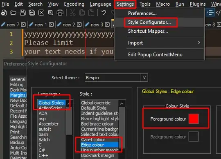Select Batch in Language list

tap(52, 139)
